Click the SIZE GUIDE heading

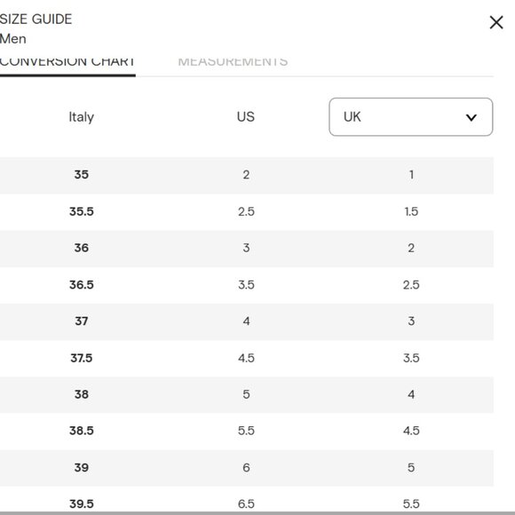coord(36,19)
